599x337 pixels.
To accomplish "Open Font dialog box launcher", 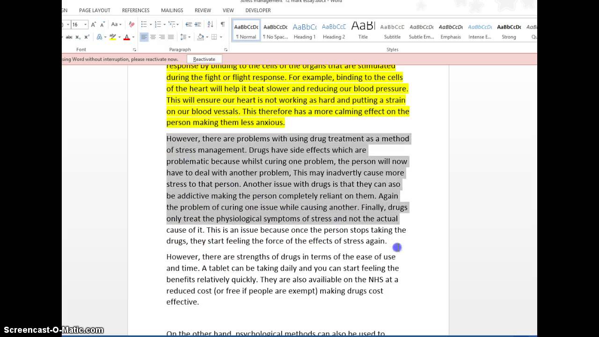I will click(x=134, y=50).
